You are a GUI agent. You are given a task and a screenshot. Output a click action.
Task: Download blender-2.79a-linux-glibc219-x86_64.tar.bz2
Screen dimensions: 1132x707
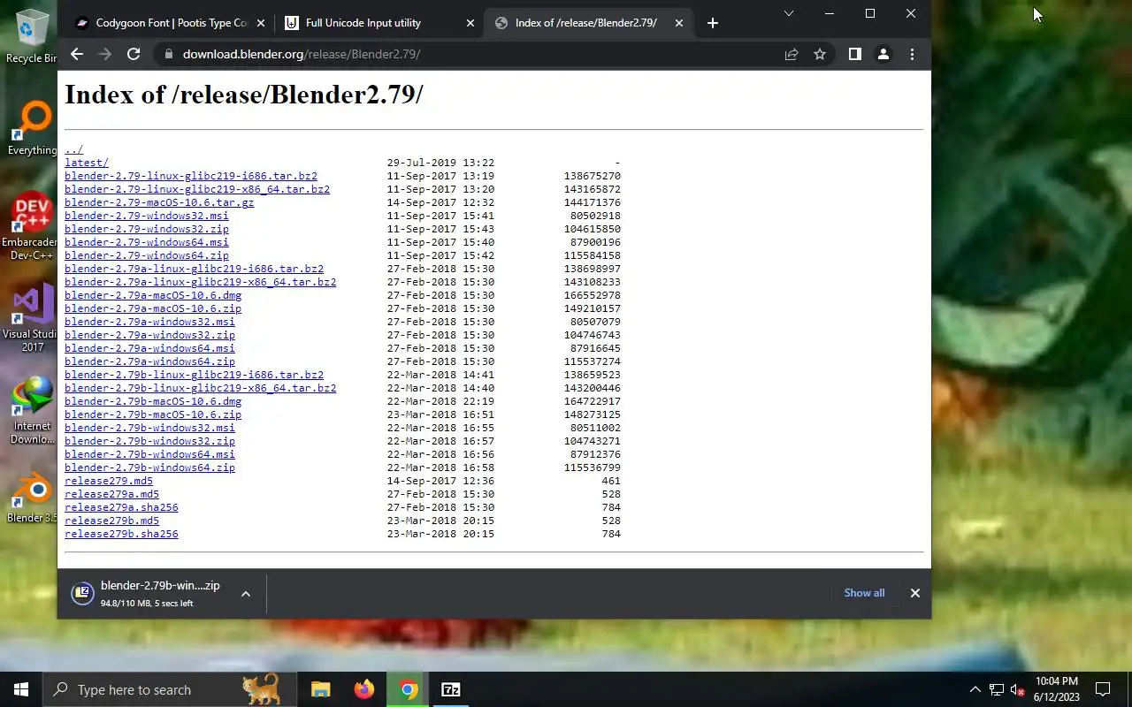coord(200,282)
